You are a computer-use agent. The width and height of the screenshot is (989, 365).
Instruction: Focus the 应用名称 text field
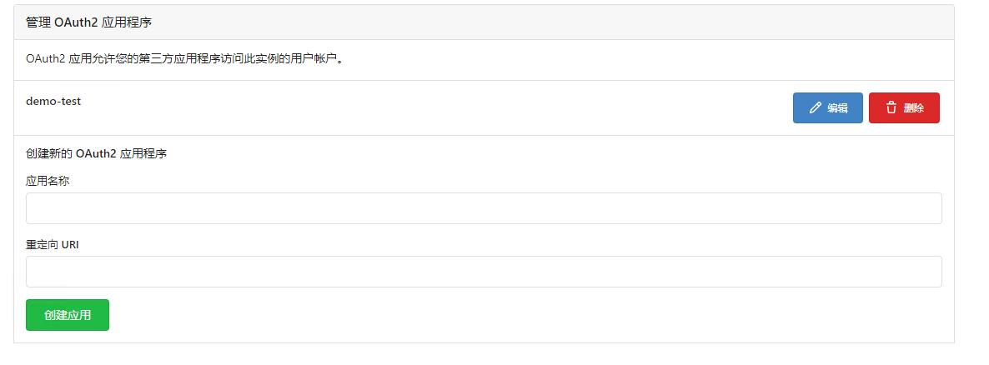pyautogui.click(x=484, y=208)
